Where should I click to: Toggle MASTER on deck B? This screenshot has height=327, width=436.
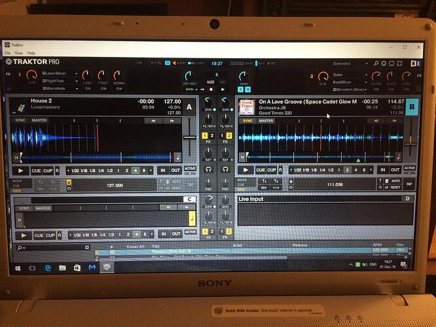[266, 121]
